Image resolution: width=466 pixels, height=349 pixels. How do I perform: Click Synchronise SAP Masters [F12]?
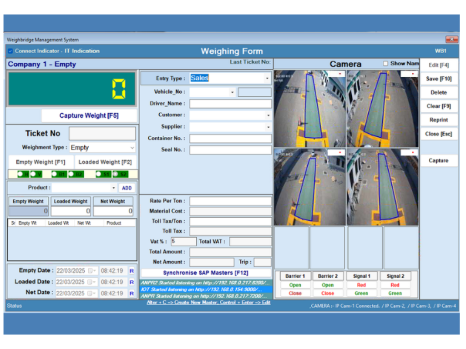click(x=206, y=273)
